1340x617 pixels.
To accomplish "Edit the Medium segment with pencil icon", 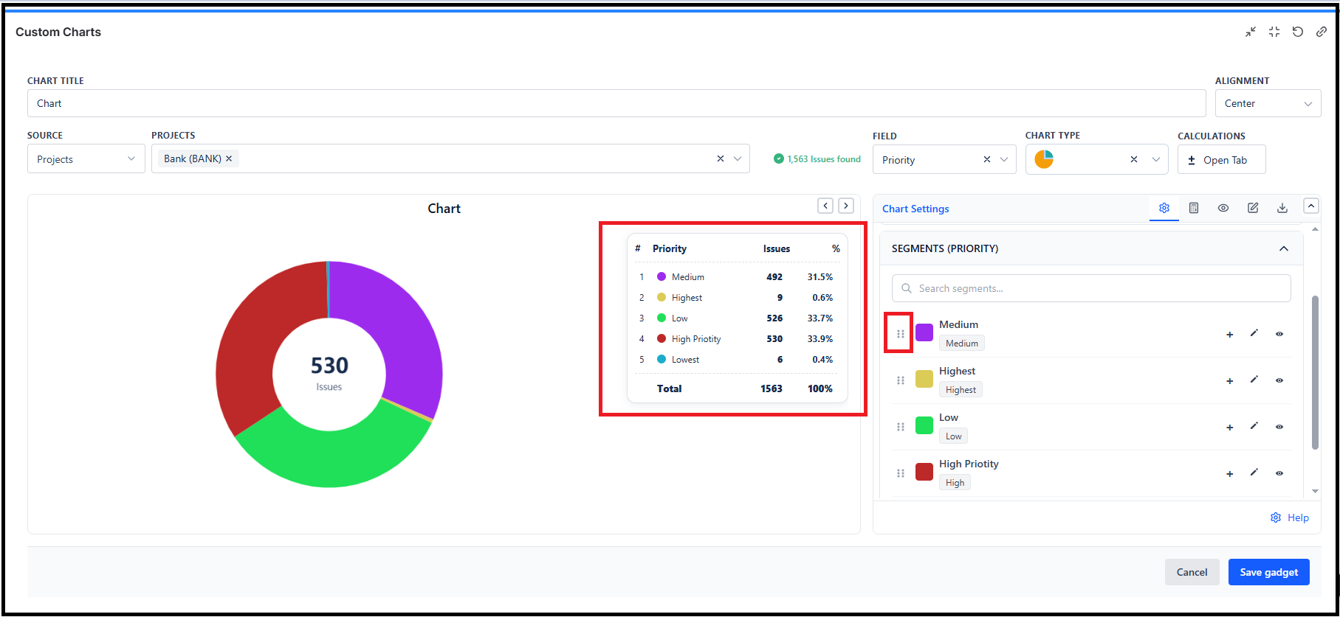I will [x=1254, y=333].
